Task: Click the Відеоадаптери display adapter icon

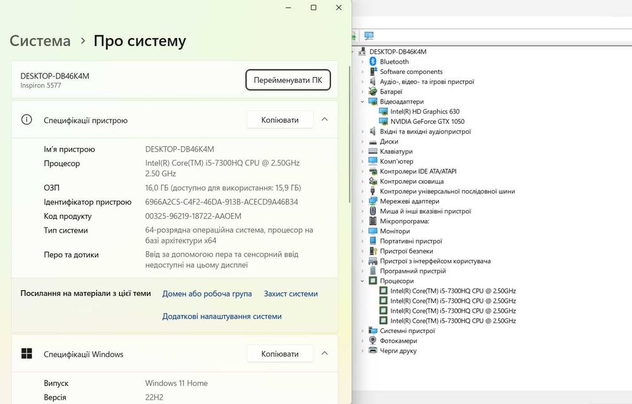Action: (373, 102)
